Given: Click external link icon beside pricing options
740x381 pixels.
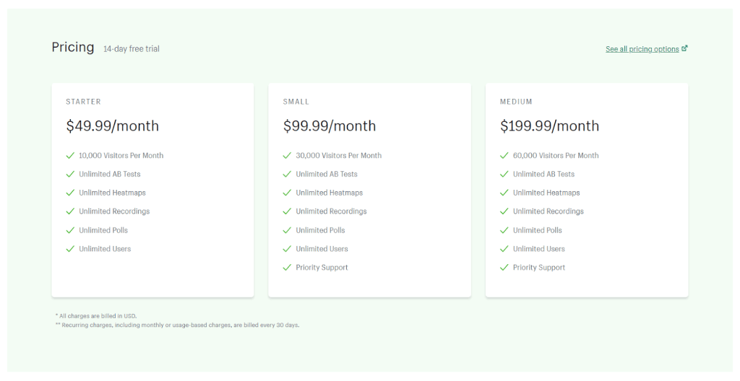Looking at the screenshot, I should pyautogui.click(x=684, y=48).
